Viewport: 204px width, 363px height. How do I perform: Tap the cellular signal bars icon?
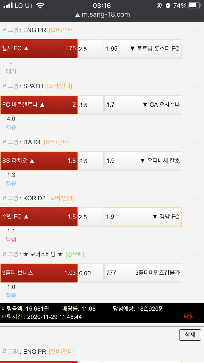tap(9, 6)
